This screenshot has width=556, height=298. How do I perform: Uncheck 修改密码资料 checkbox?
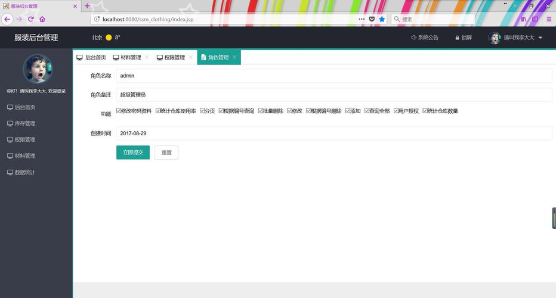(x=119, y=110)
